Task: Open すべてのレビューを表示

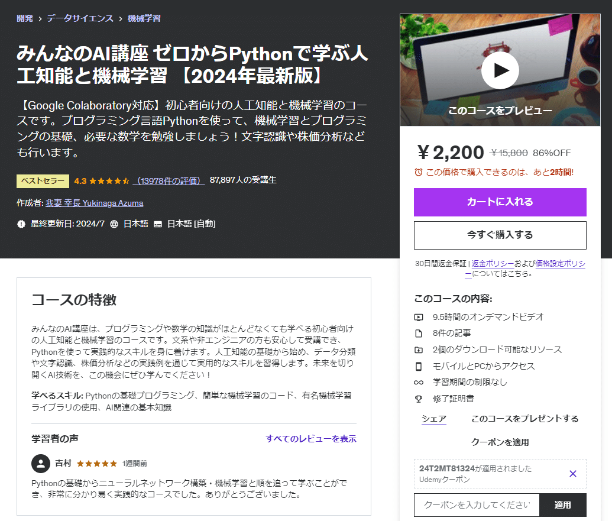Action: (x=310, y=438)
